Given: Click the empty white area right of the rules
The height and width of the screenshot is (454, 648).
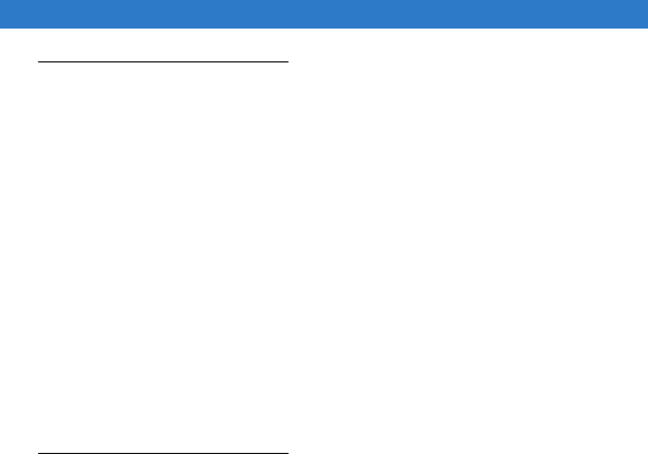Looking at the screenshot, I should pos(468,241).
